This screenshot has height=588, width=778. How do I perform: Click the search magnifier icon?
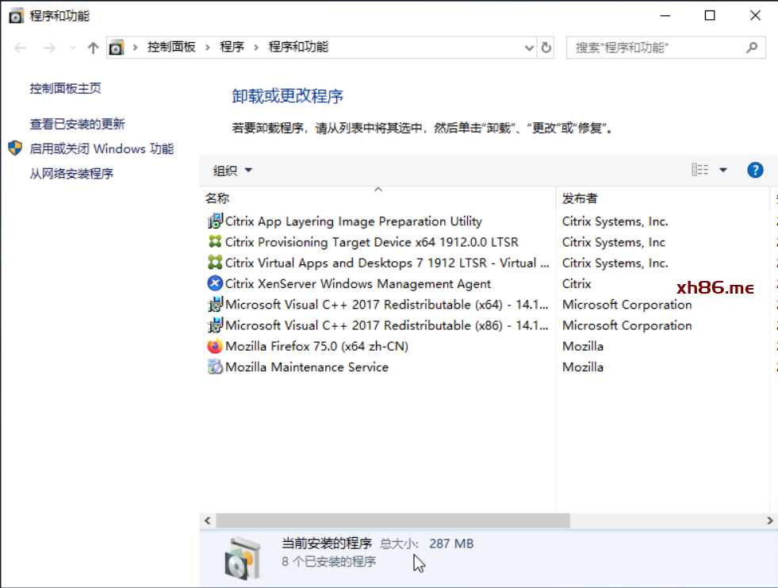752,48
